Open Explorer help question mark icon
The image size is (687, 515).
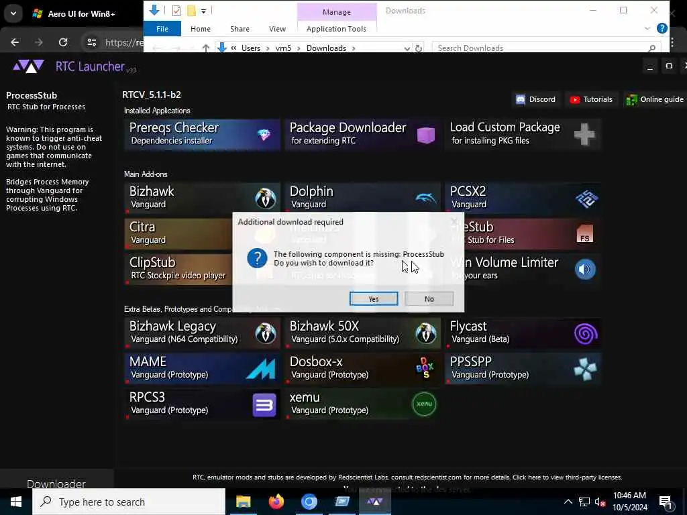click(662, 28)
